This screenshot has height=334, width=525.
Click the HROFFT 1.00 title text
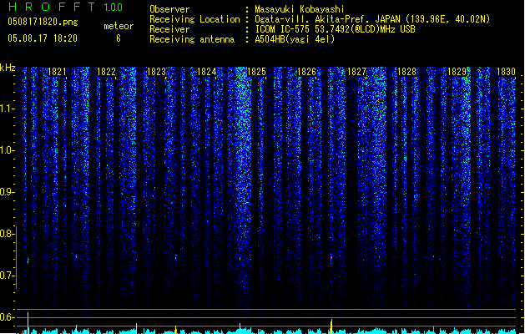click(x=66, y=7)
